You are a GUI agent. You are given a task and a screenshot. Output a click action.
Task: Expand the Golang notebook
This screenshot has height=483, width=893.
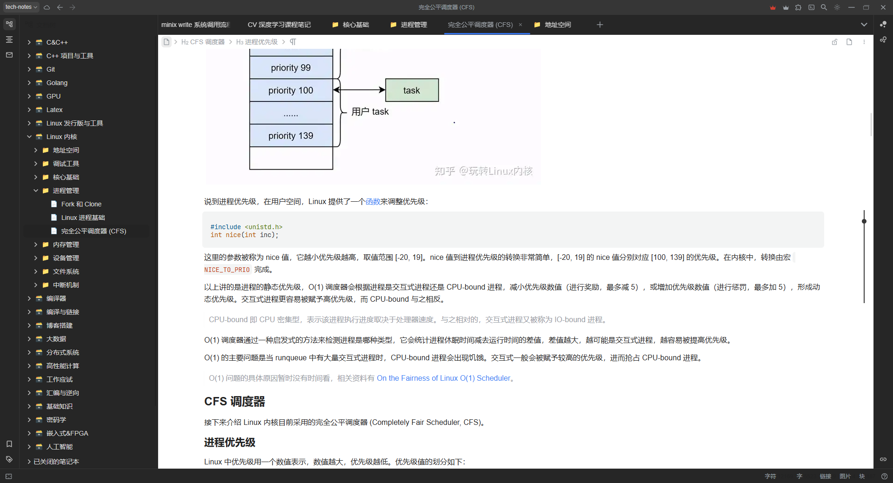point(29,83)
